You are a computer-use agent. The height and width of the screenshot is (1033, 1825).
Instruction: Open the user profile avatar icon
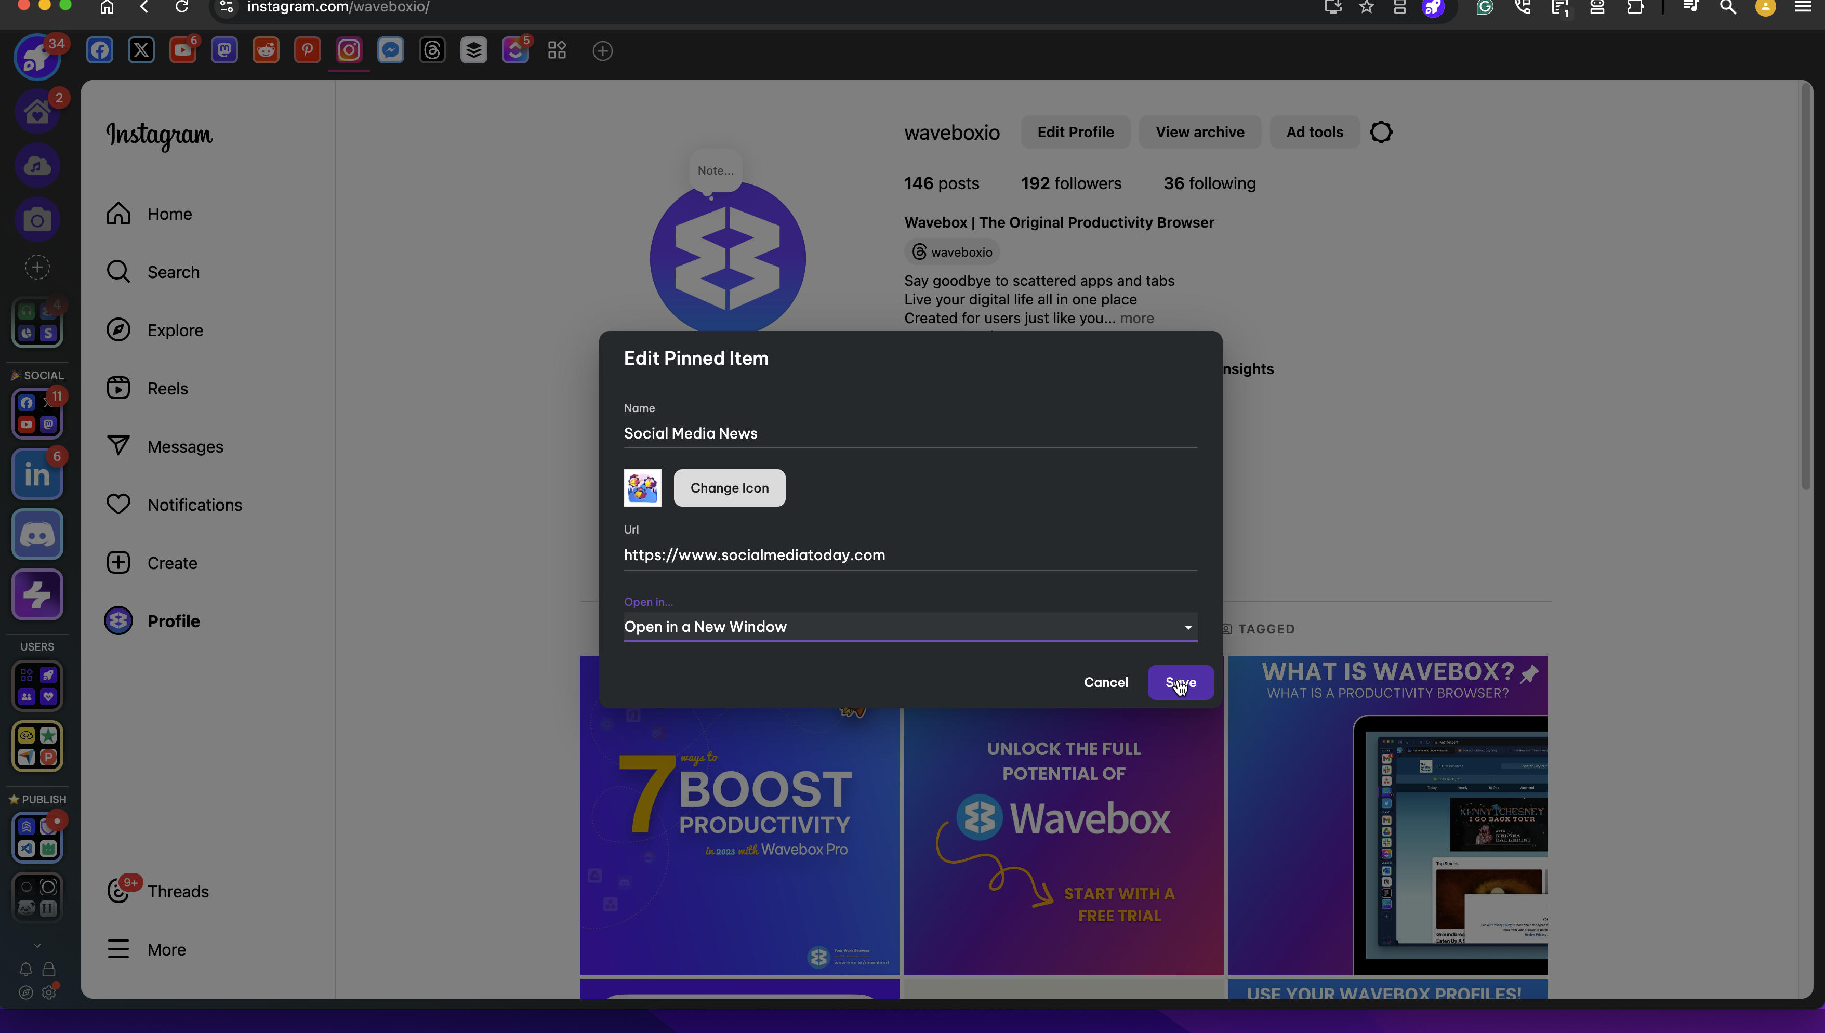point(1765,7)
